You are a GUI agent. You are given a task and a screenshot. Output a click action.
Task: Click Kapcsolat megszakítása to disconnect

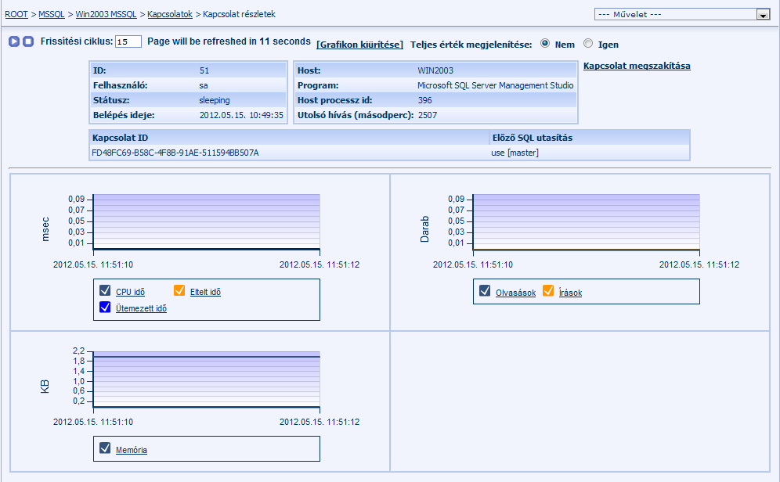(637, 66)
